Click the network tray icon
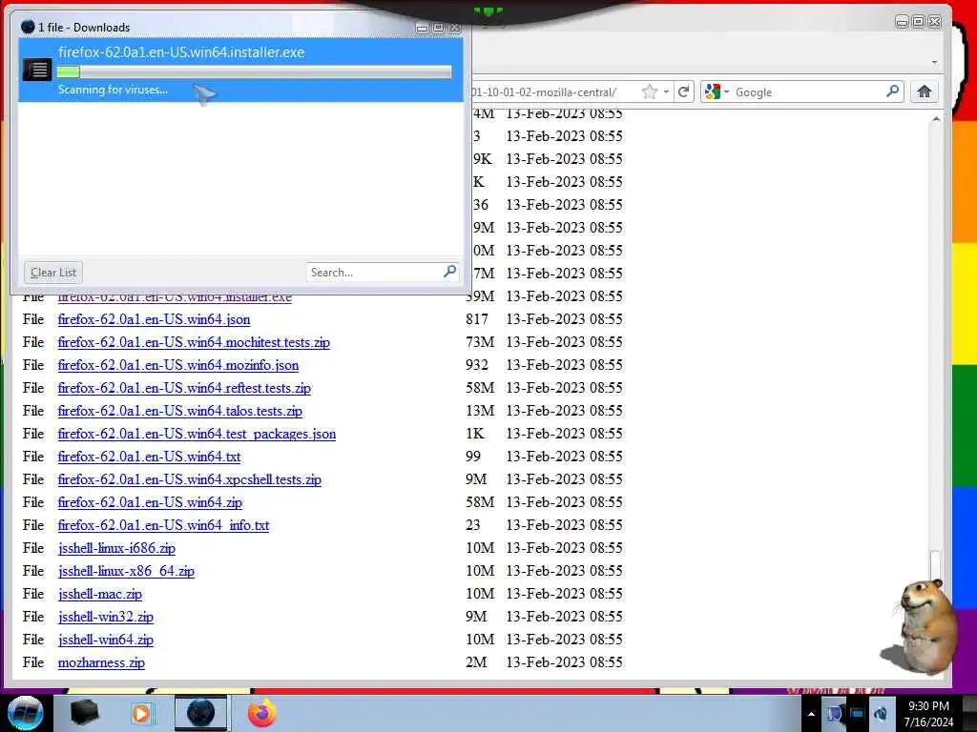 coord(834,714)
